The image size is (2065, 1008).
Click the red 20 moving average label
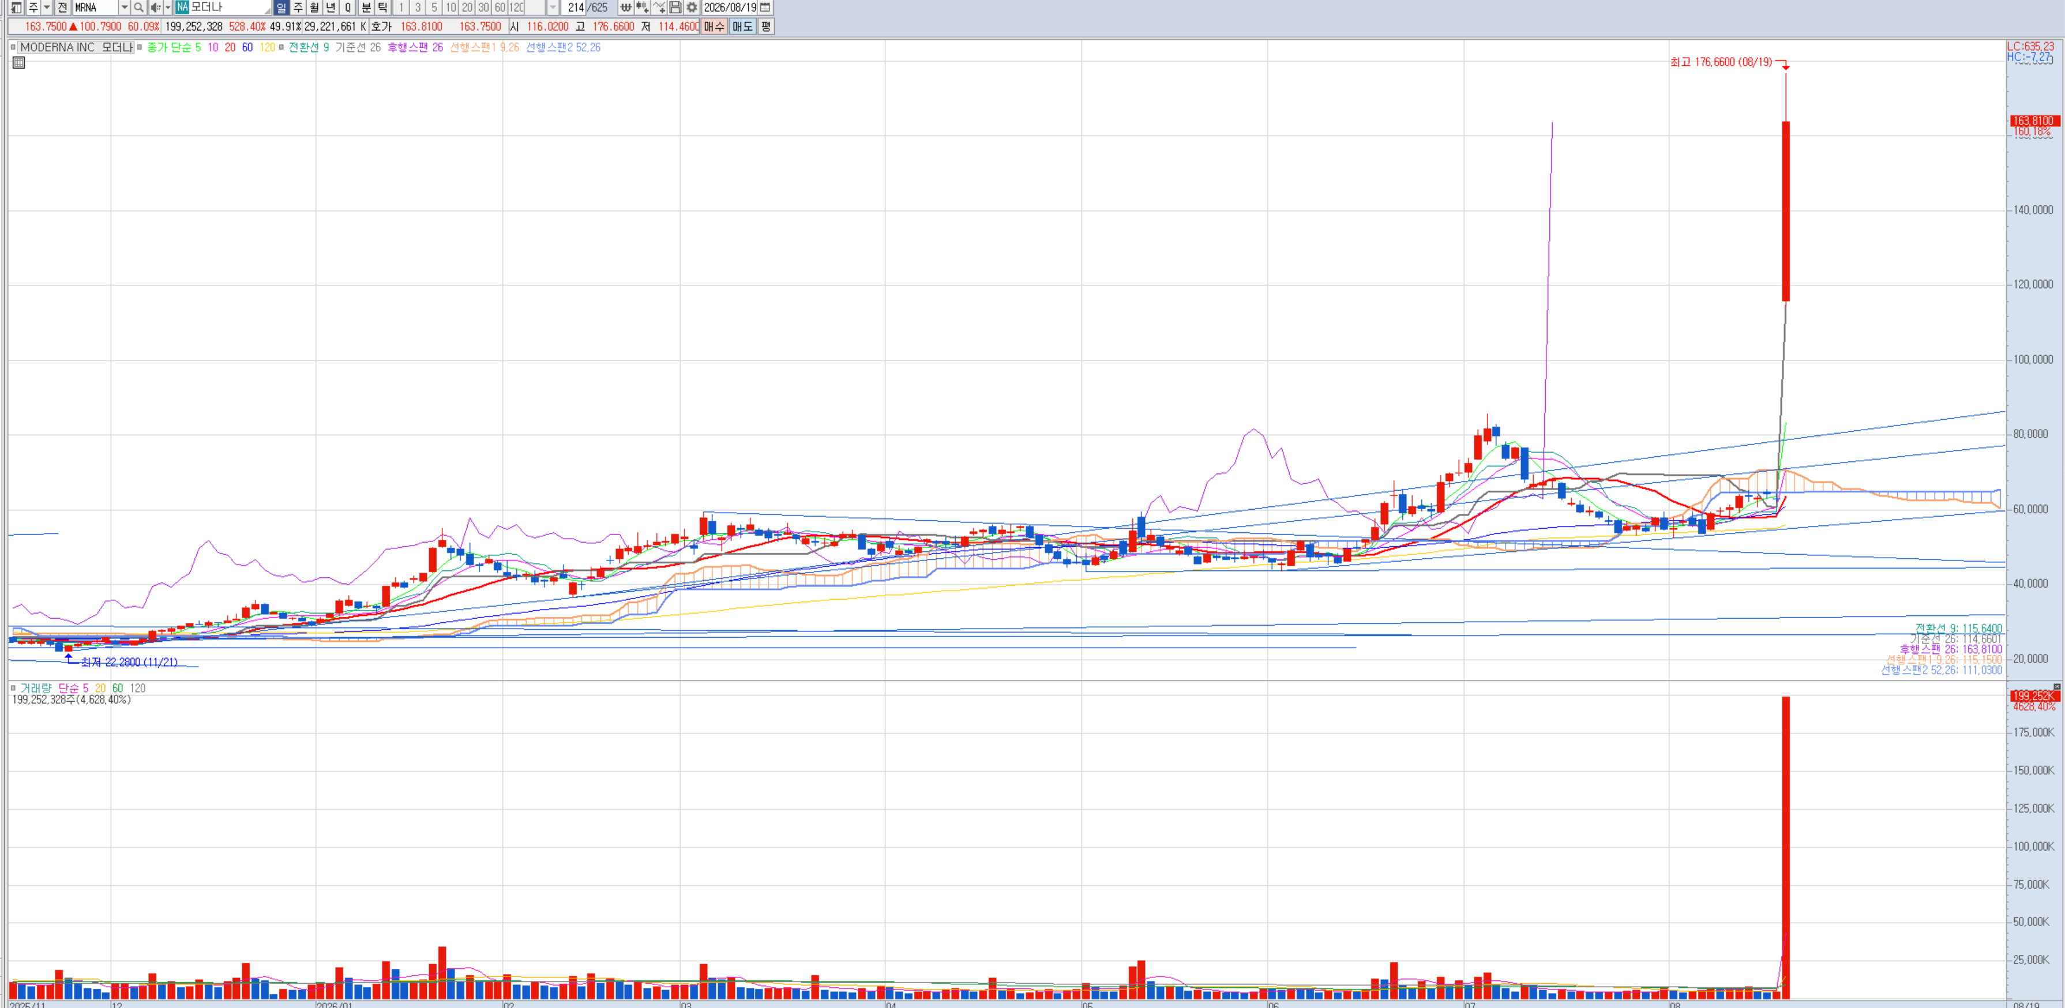tap(230, 47)
